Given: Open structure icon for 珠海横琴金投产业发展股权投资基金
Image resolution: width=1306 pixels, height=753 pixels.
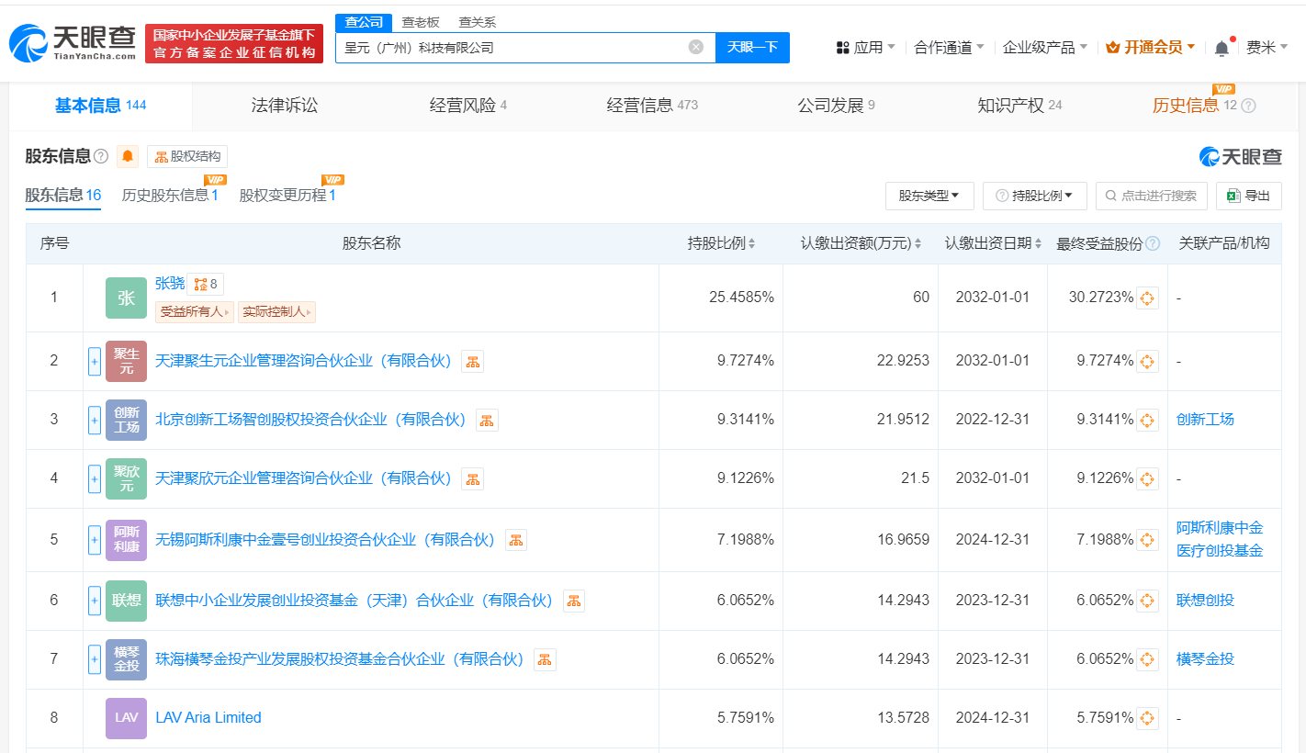Looking at the screenshot, I should pos(545,659).
